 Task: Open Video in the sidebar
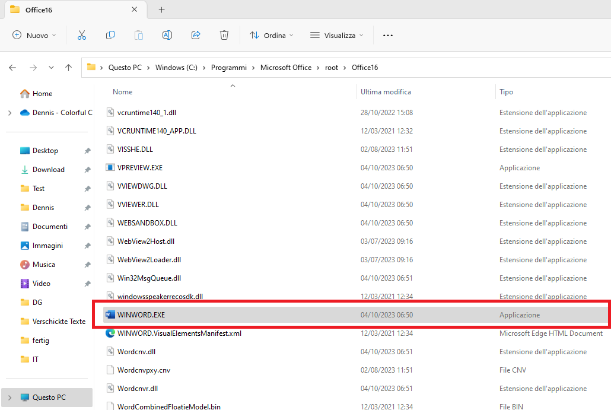coord(42,284)
